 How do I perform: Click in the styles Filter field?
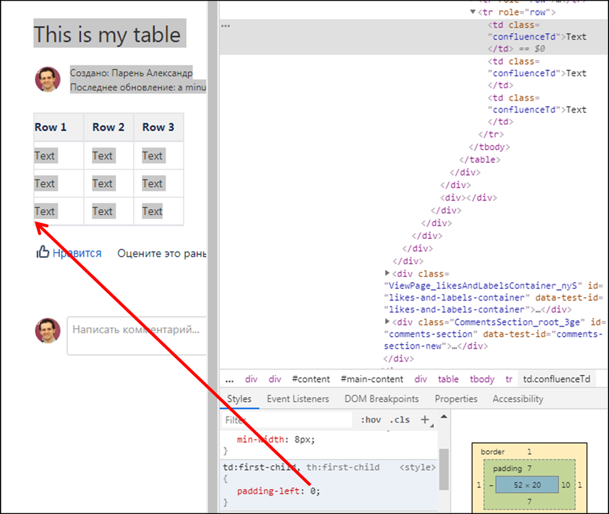click(287, 420)
